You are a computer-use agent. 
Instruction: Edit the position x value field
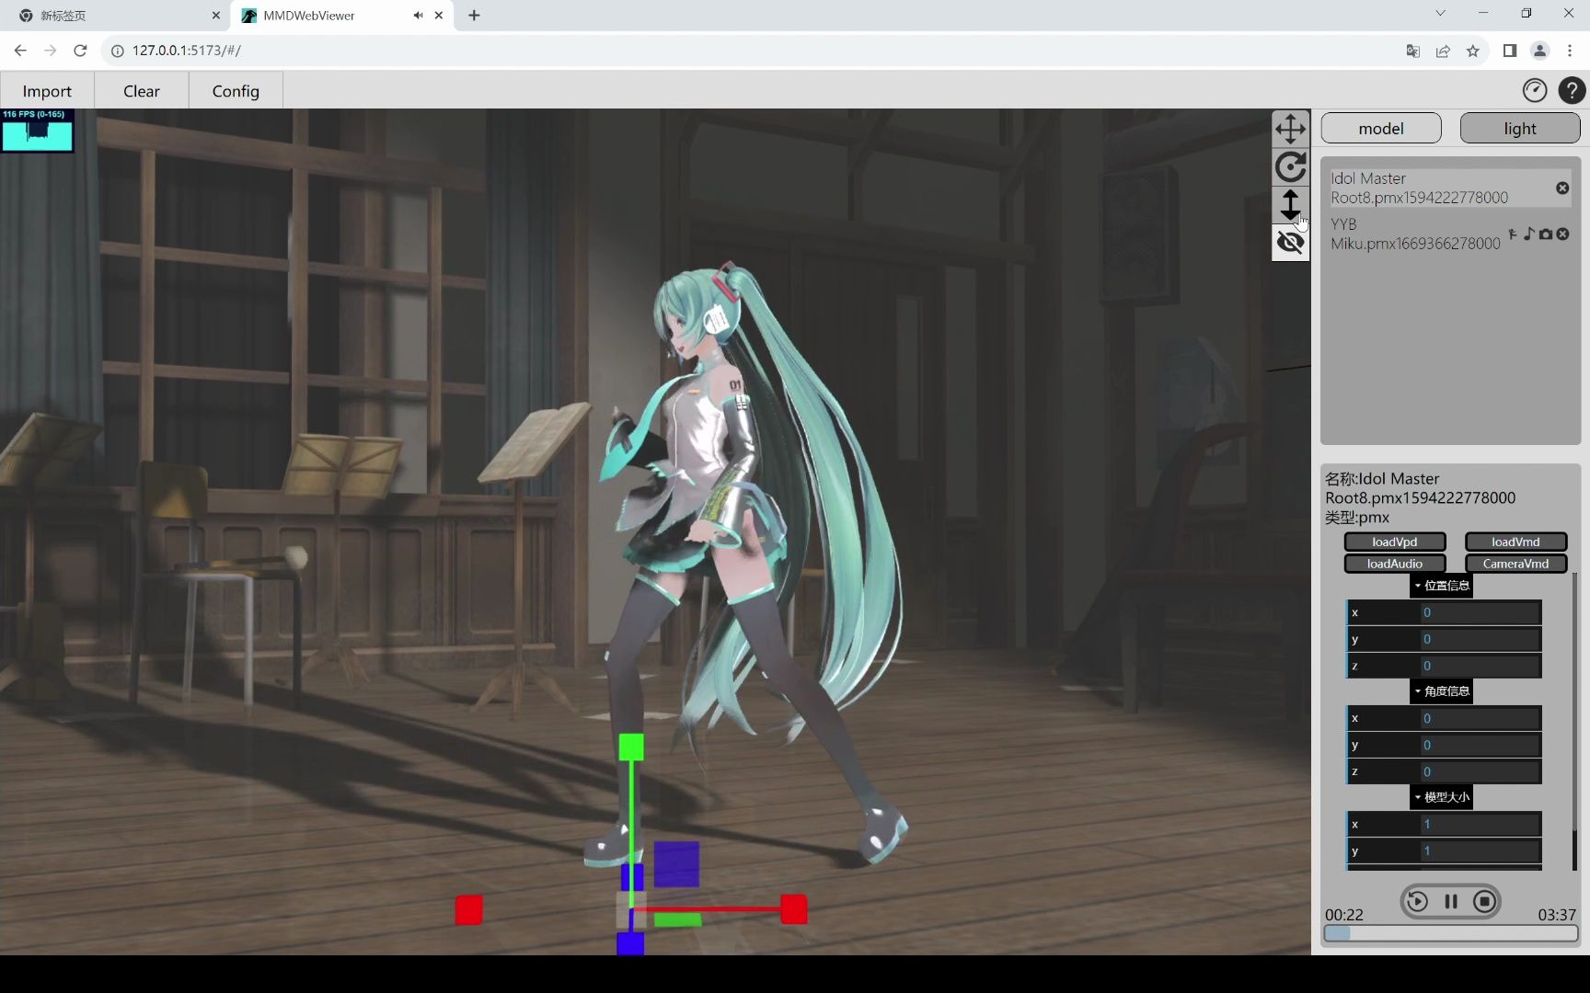pos(1480,612)
